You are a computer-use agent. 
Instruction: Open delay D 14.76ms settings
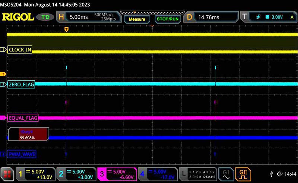pyautogui.click(x=211, y=17)
